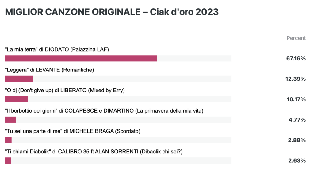Click the 2.63% value
Image resolution: width=314 pixels, height=170 pixels.
[297, 161]
